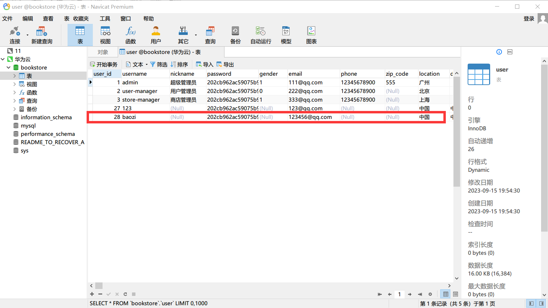Viewport: 548px width, 308px height.
Task: Open the 帮助 menu
Action: 149,19
